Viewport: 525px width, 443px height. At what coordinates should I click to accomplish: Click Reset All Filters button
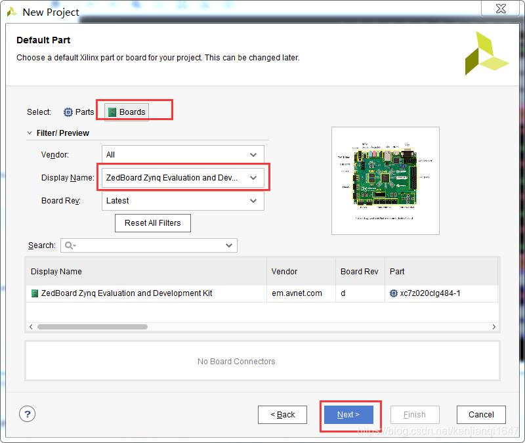153,223
